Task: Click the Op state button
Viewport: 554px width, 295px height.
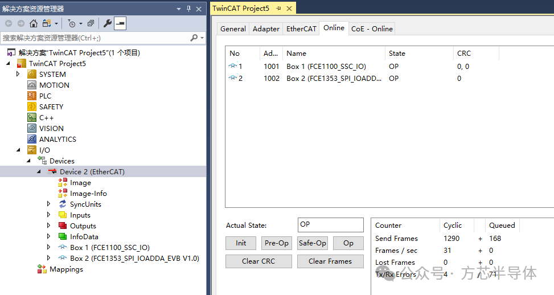Action: coord(348,243)
